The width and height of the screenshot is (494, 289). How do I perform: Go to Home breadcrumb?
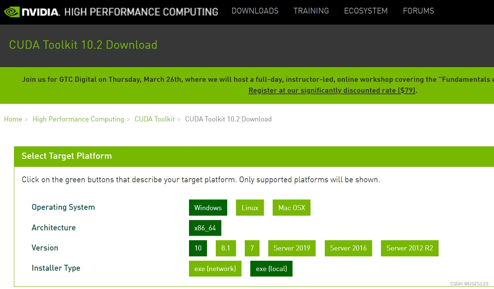[13, 119]
